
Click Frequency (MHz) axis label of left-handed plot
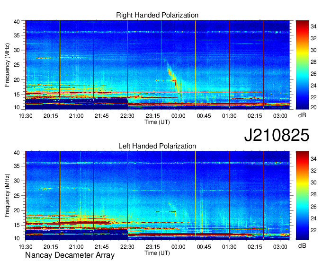[x=7, y=196]
